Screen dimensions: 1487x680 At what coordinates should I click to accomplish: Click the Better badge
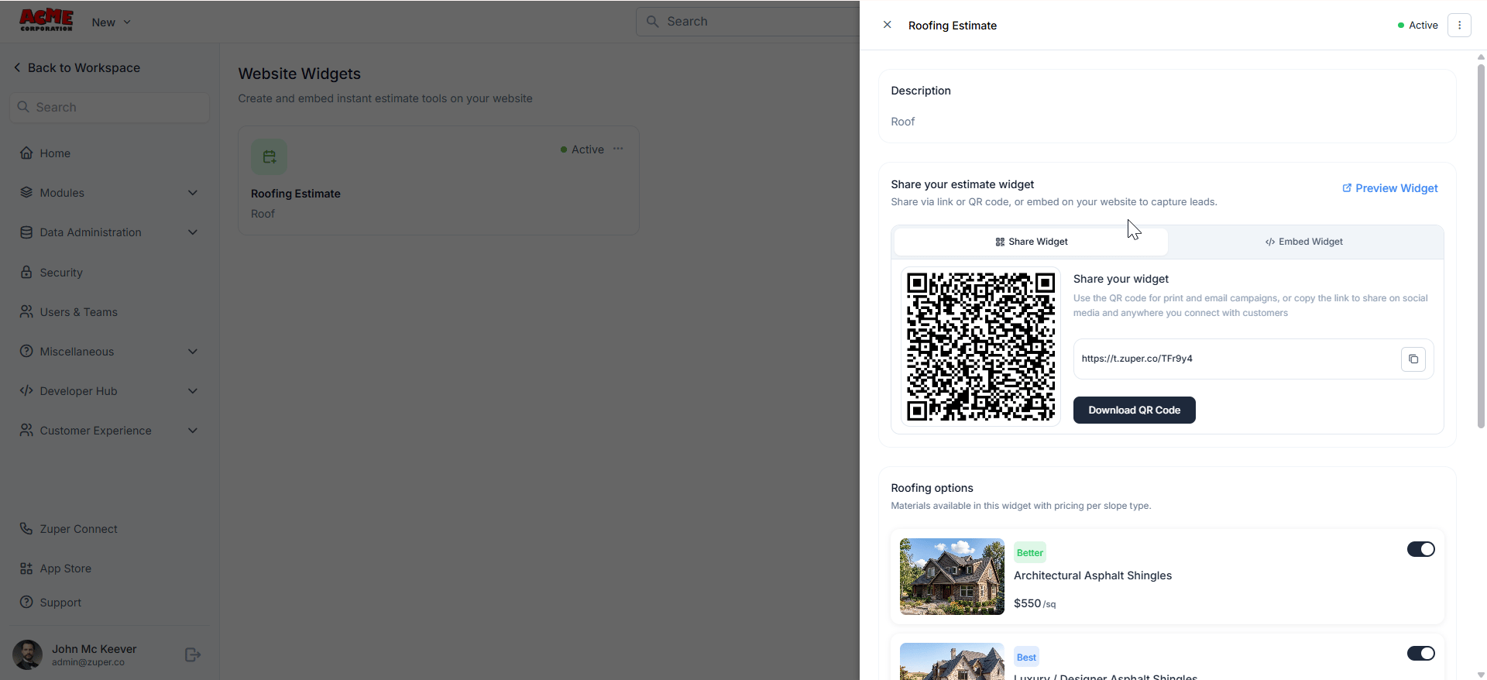pyautogui.click(x=1030, y=553)
